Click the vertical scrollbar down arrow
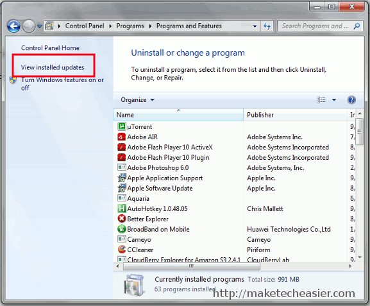The height and width of the screenshot is (306, 370). coord(360,257)
